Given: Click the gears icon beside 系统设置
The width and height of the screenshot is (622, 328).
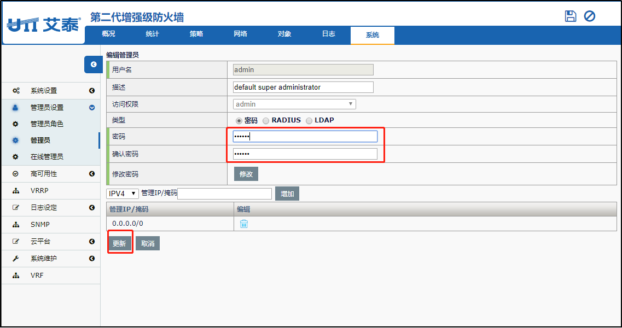Looking at the screenshot, I should [x=16, y=91].
